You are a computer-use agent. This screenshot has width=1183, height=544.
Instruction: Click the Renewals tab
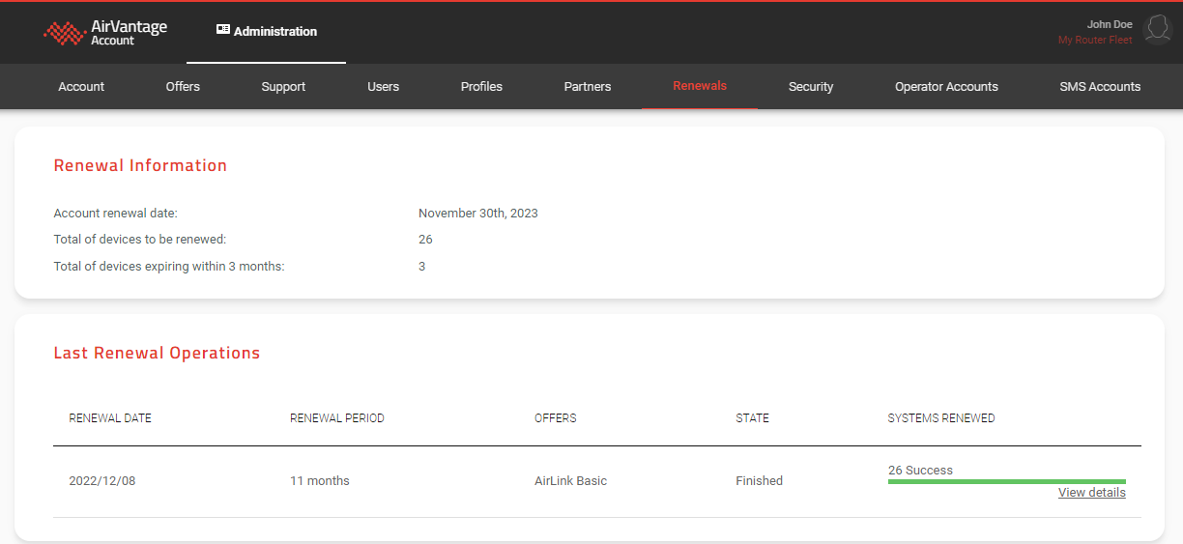pos(700,86)
